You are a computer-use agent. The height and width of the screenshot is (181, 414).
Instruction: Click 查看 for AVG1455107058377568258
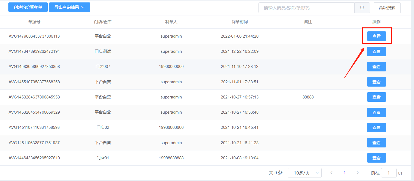click(376, 82)
